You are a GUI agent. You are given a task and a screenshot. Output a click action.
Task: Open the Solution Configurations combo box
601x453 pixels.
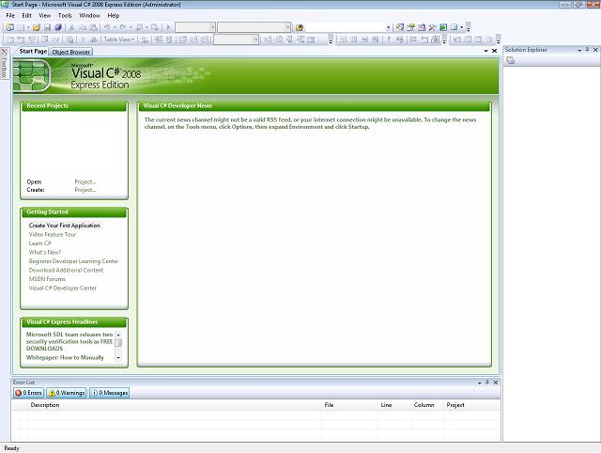(195, 27)
